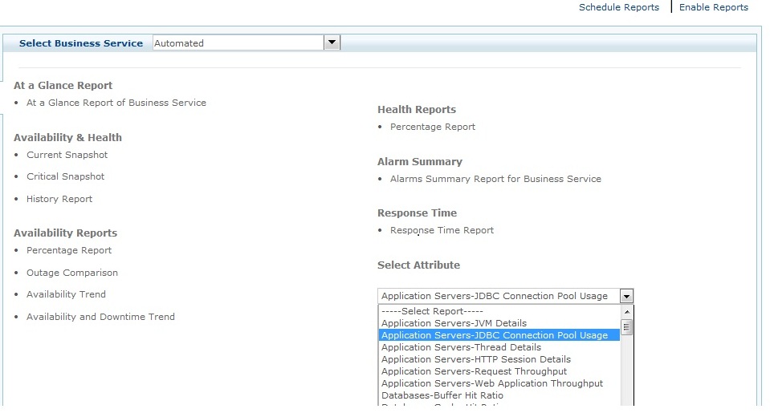Open the Schedule Reports link
This screenshot has width=770, height=417.
click(x=618, y=7)
